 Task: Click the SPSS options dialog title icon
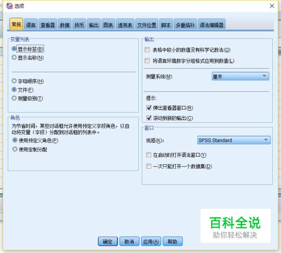(x=9, y=6)
